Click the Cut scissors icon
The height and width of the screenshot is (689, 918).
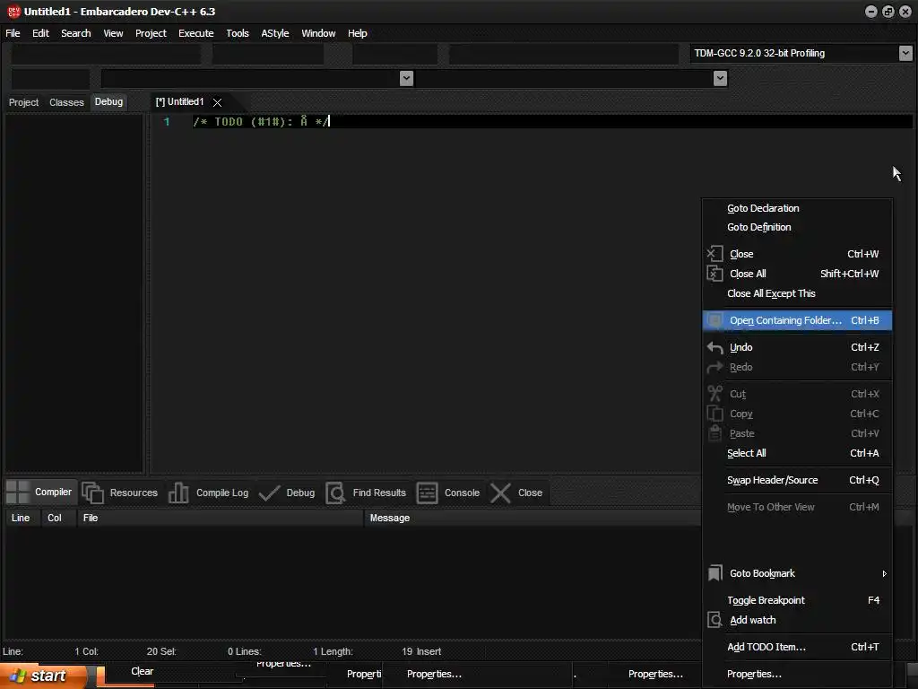(x=714, y=394)
